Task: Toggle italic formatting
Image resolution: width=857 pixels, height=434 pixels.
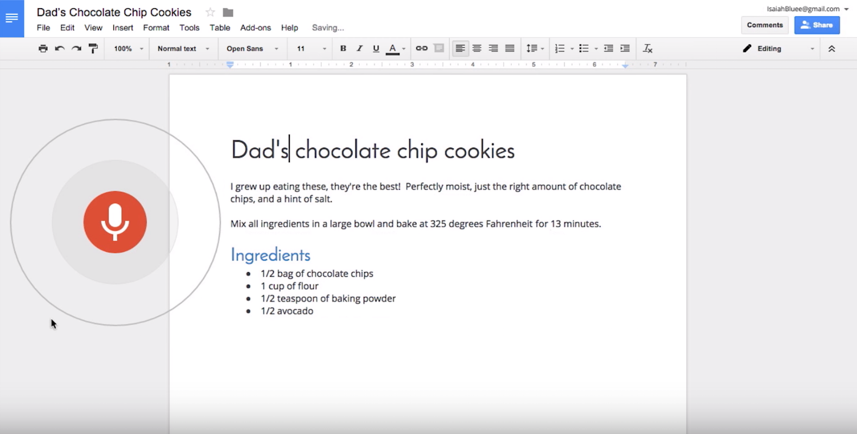Action: 359,49
